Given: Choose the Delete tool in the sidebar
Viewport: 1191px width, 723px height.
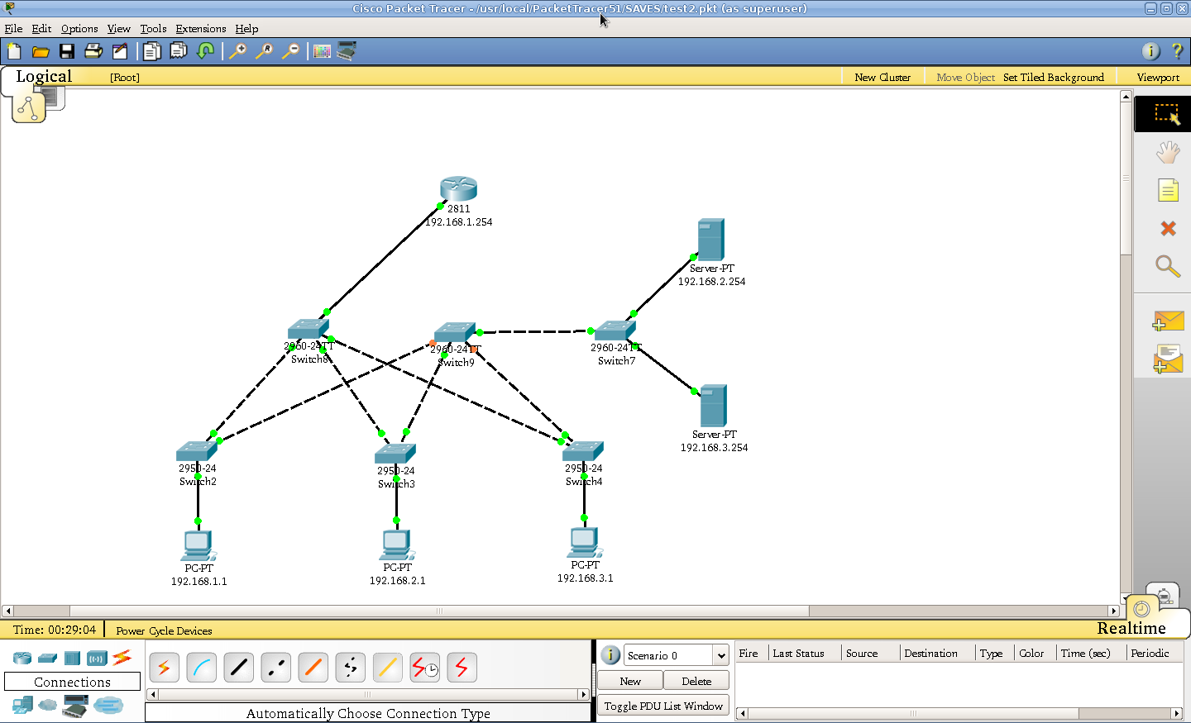Looking at the screenshot, I should coord(1167,228).
